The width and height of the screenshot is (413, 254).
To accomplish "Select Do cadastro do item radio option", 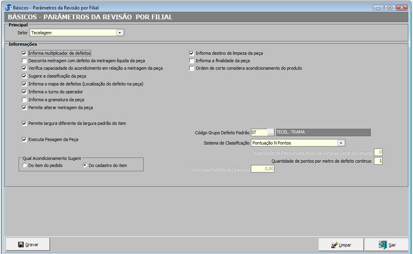I will point(85,165).
